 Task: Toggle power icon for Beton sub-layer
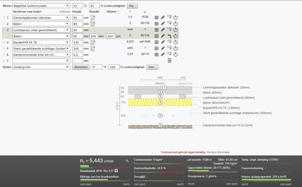click(176, 36)
